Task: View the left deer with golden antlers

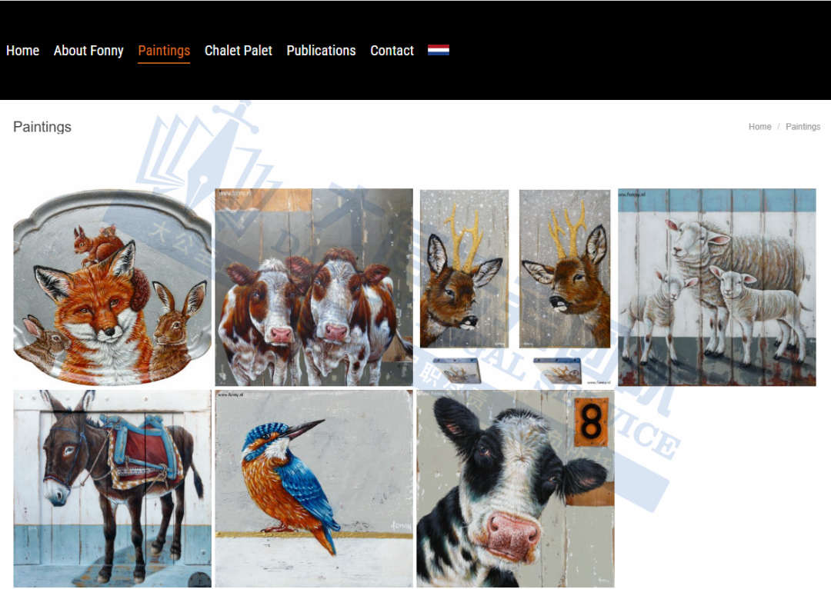Action: [464, 268]
